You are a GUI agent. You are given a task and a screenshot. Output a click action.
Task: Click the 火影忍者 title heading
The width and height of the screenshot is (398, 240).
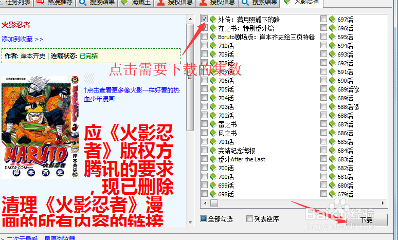tap(16, 25)
